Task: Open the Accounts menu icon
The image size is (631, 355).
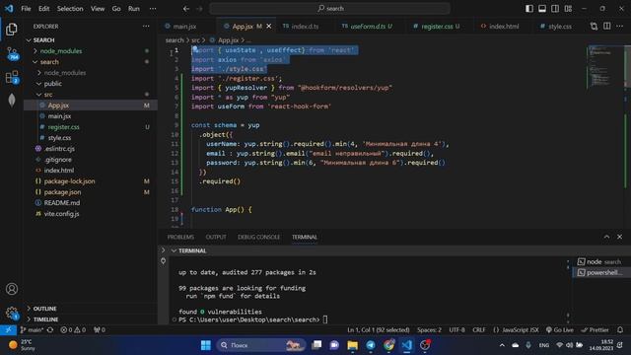Action: [x=12, y=289]
